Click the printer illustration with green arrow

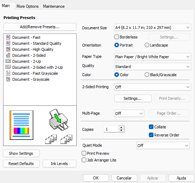tap(59, 120)
